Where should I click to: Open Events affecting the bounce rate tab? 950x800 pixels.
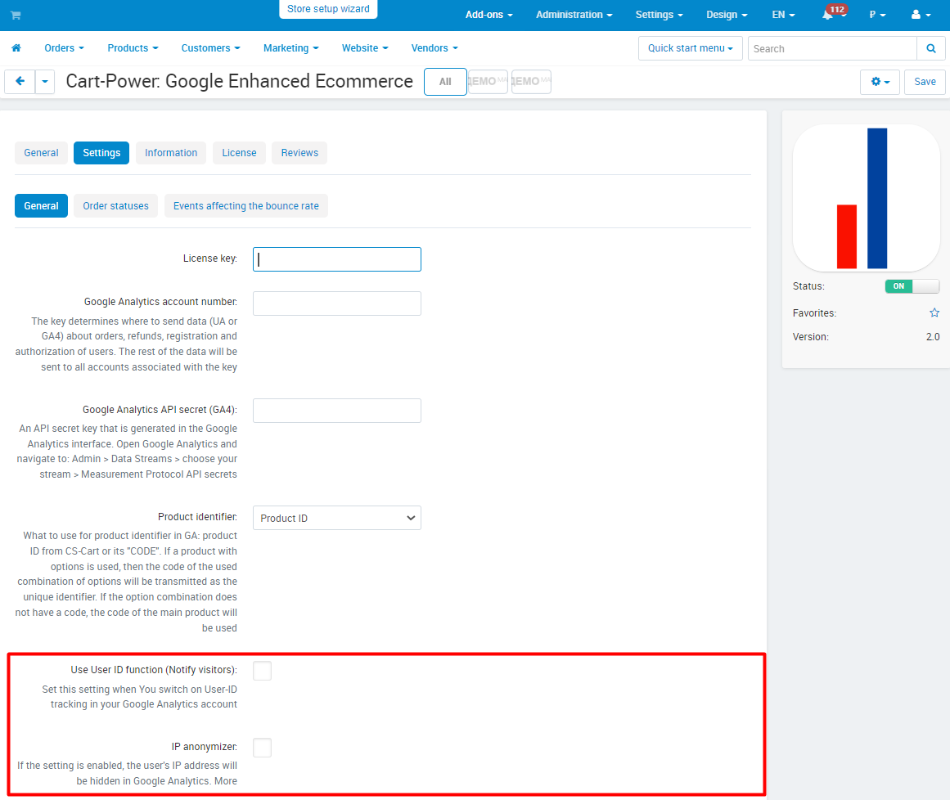[246, 206]
